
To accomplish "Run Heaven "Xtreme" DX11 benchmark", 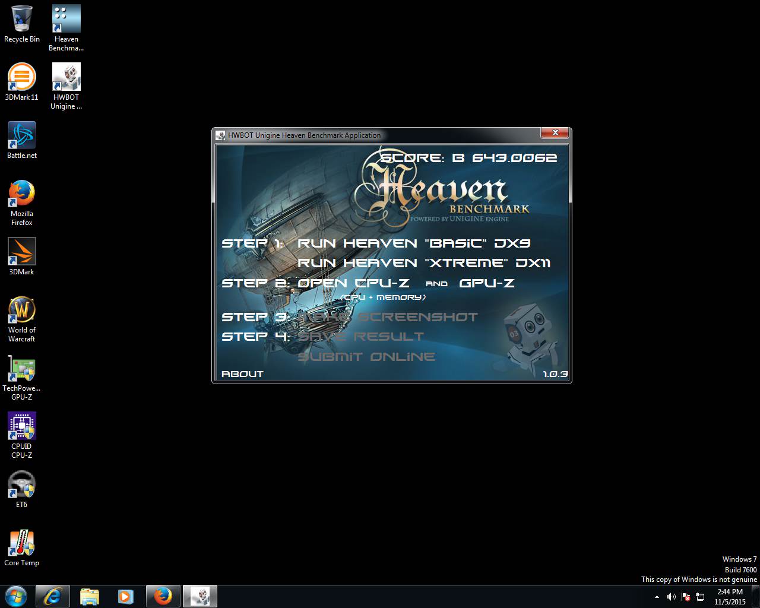I will pyautogui.click(x=424, y=263).
